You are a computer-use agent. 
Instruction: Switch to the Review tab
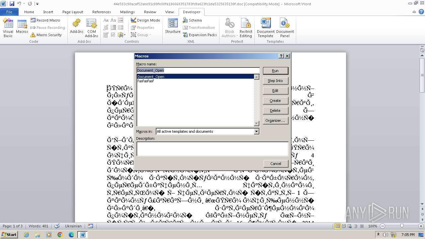click(x=150, y=12)
